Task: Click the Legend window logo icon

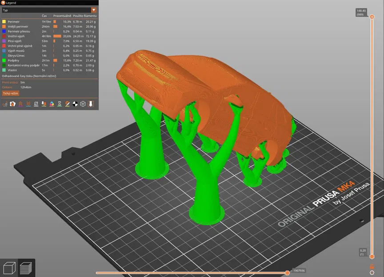Action: (x=3, y=3)
